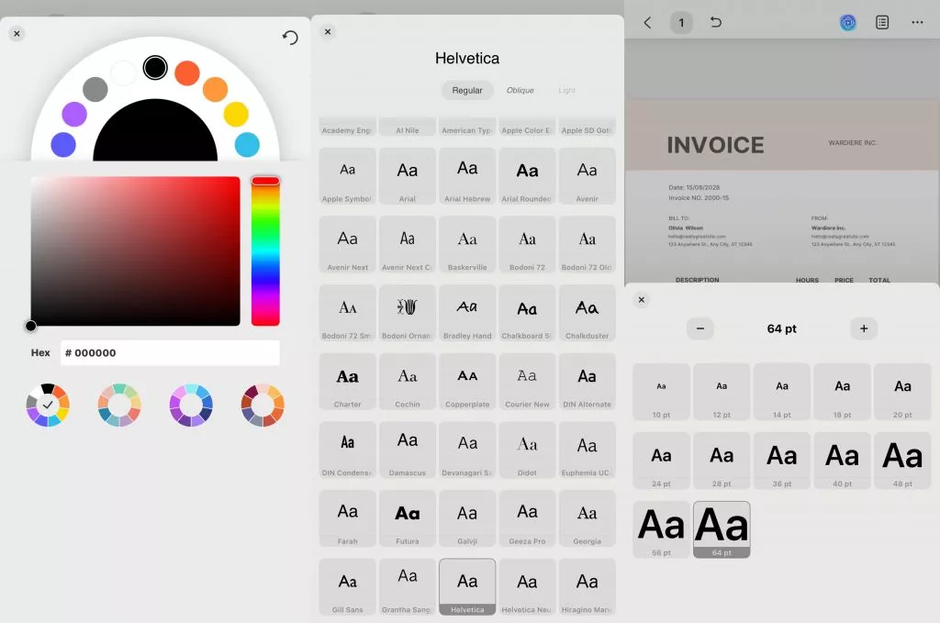Open the page number 1 indicator

681,23
